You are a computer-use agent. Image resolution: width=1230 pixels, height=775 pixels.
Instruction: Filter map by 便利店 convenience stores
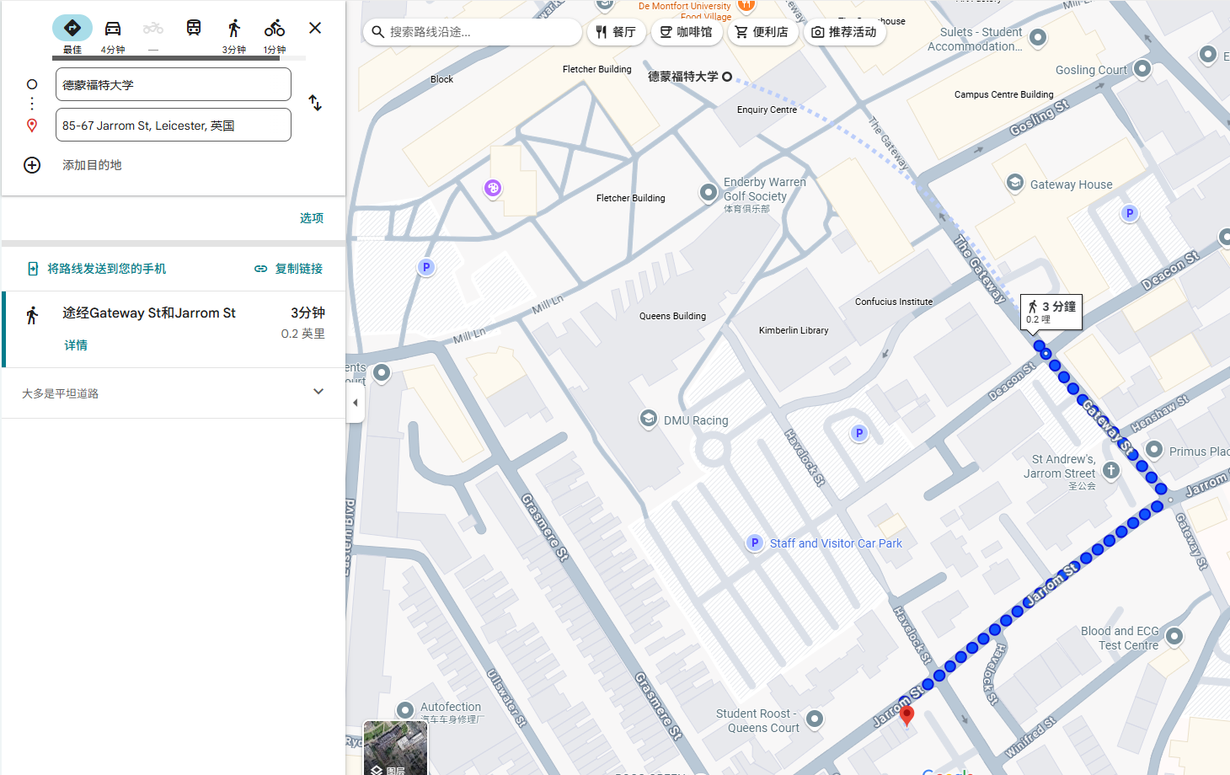click(762, 32)
